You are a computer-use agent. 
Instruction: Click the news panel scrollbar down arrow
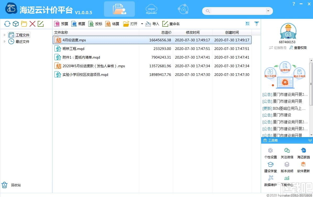(x=311, y=135)
